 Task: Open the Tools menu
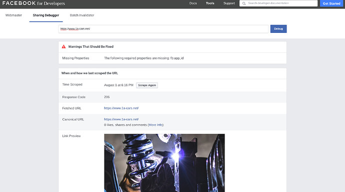[210, 3]
